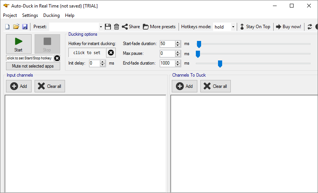The width and height of the screenshot is (318, 193).
Task: Clear the instant ducking hotkey with the X icon
Action: click(111, 53)
